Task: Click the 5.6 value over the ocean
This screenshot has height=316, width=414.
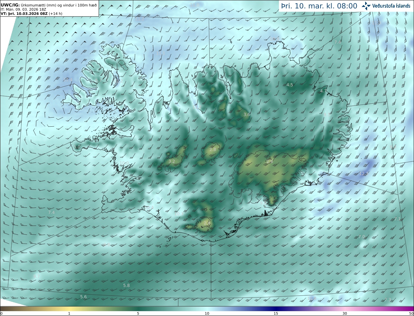Action: [x=83, y=297]
